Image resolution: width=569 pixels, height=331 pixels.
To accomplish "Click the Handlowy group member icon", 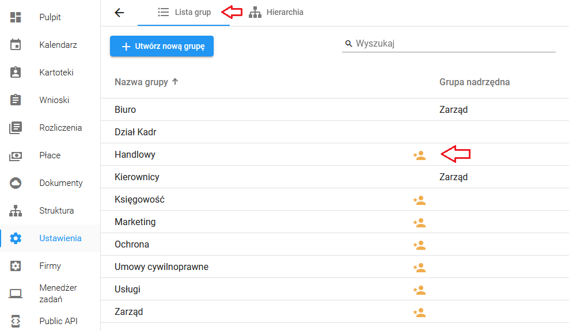I will pos(419,155).
